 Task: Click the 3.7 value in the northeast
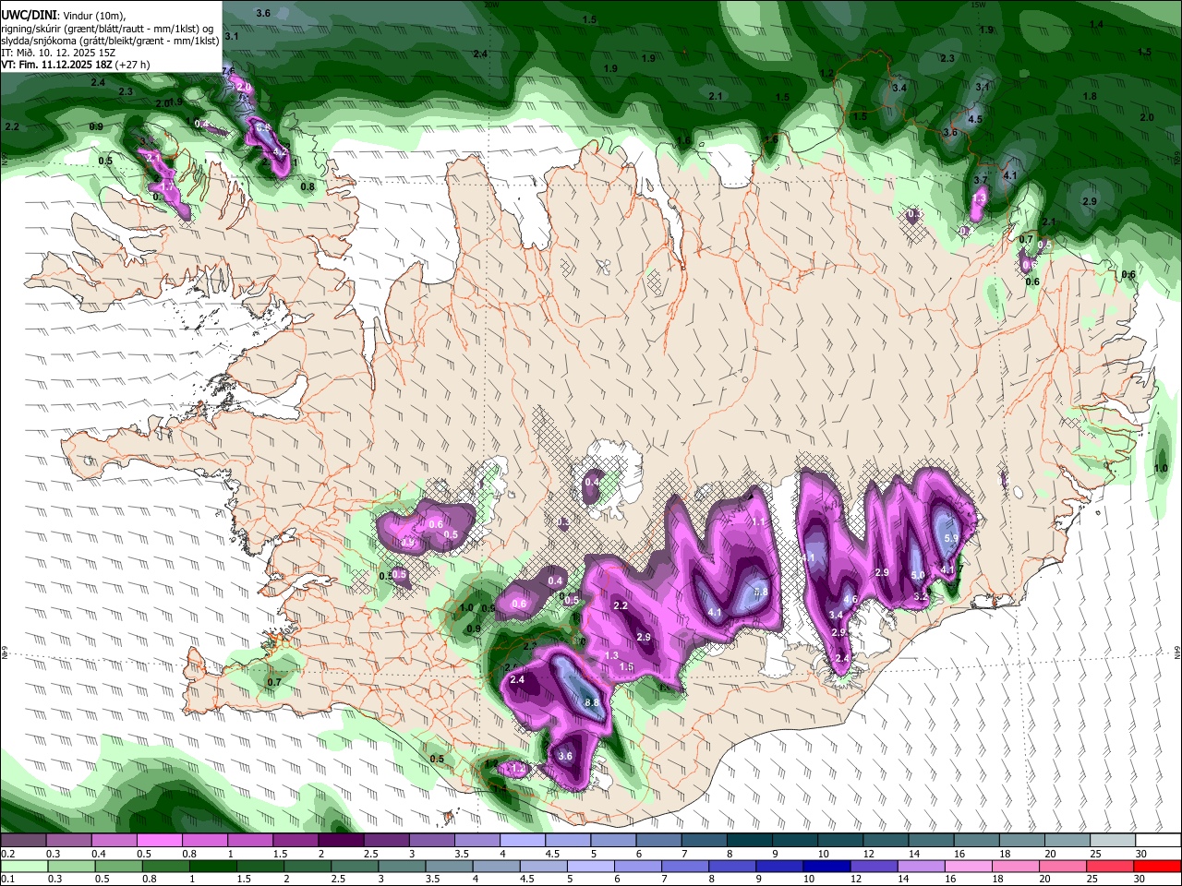click(x=981, y=180)
